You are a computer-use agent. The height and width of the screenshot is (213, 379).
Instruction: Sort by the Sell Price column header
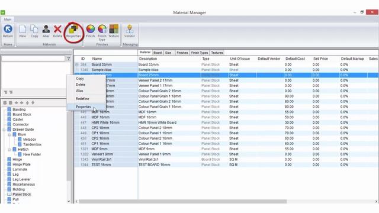pos(320,59)
